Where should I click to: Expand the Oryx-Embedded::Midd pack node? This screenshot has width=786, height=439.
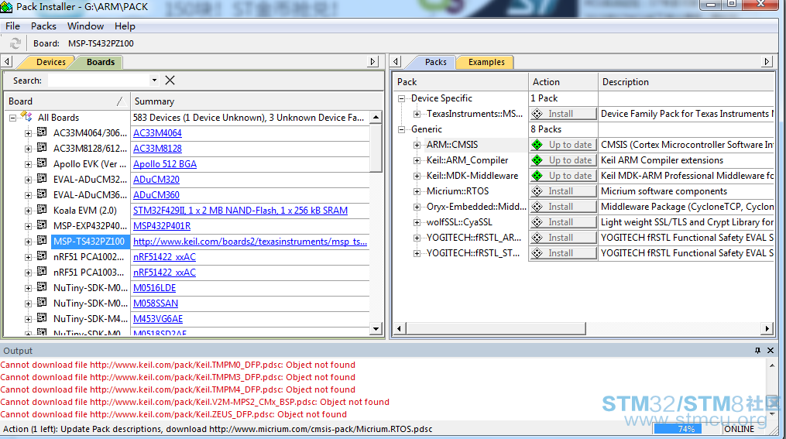coord(417,207)
